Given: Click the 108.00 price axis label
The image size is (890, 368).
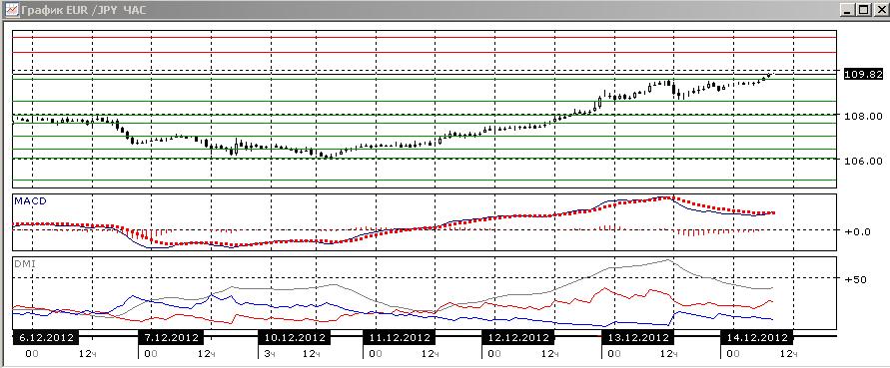Looking at the screenshot, I should tap(862, 117).
